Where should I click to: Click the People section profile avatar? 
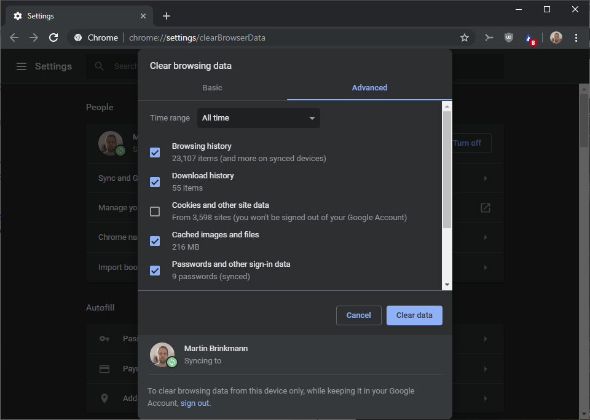(111, 143)
